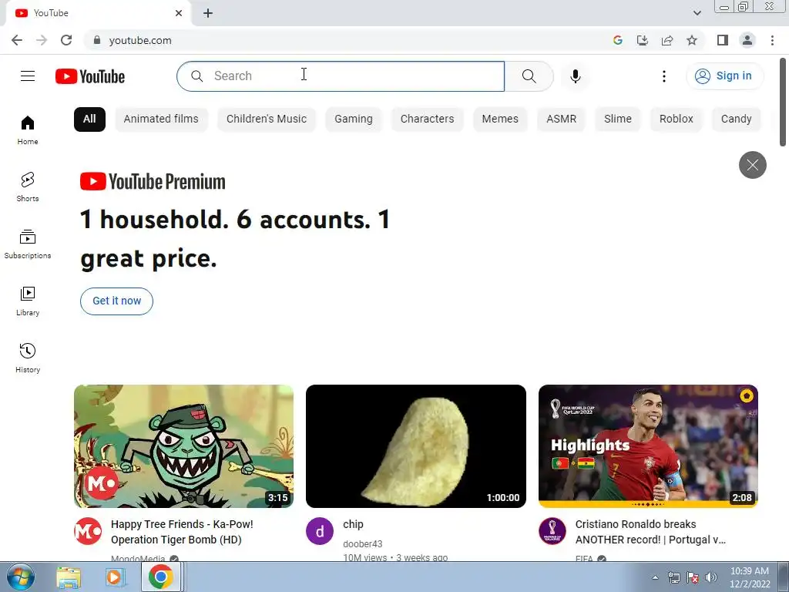Select Children's Music filter chip

[x=266, y=119]
